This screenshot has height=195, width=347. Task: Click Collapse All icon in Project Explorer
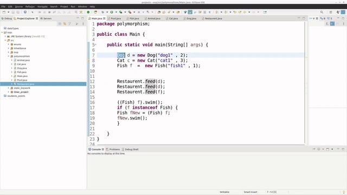pyautogui.click(x=60, y=24)
